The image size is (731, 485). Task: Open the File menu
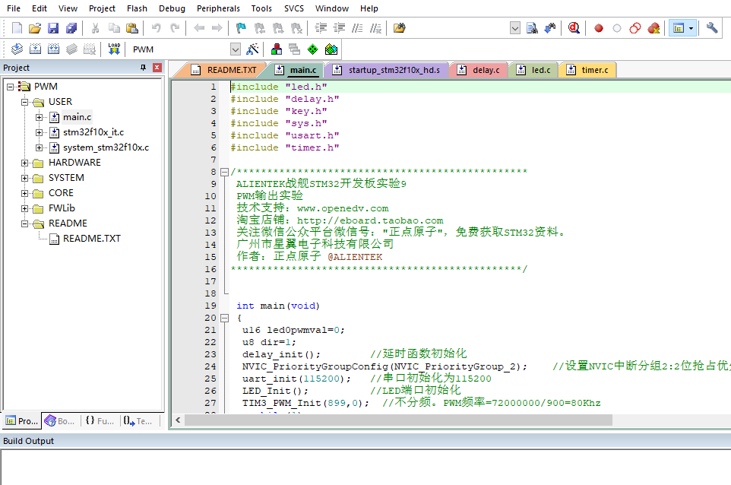tap(14, 8)
